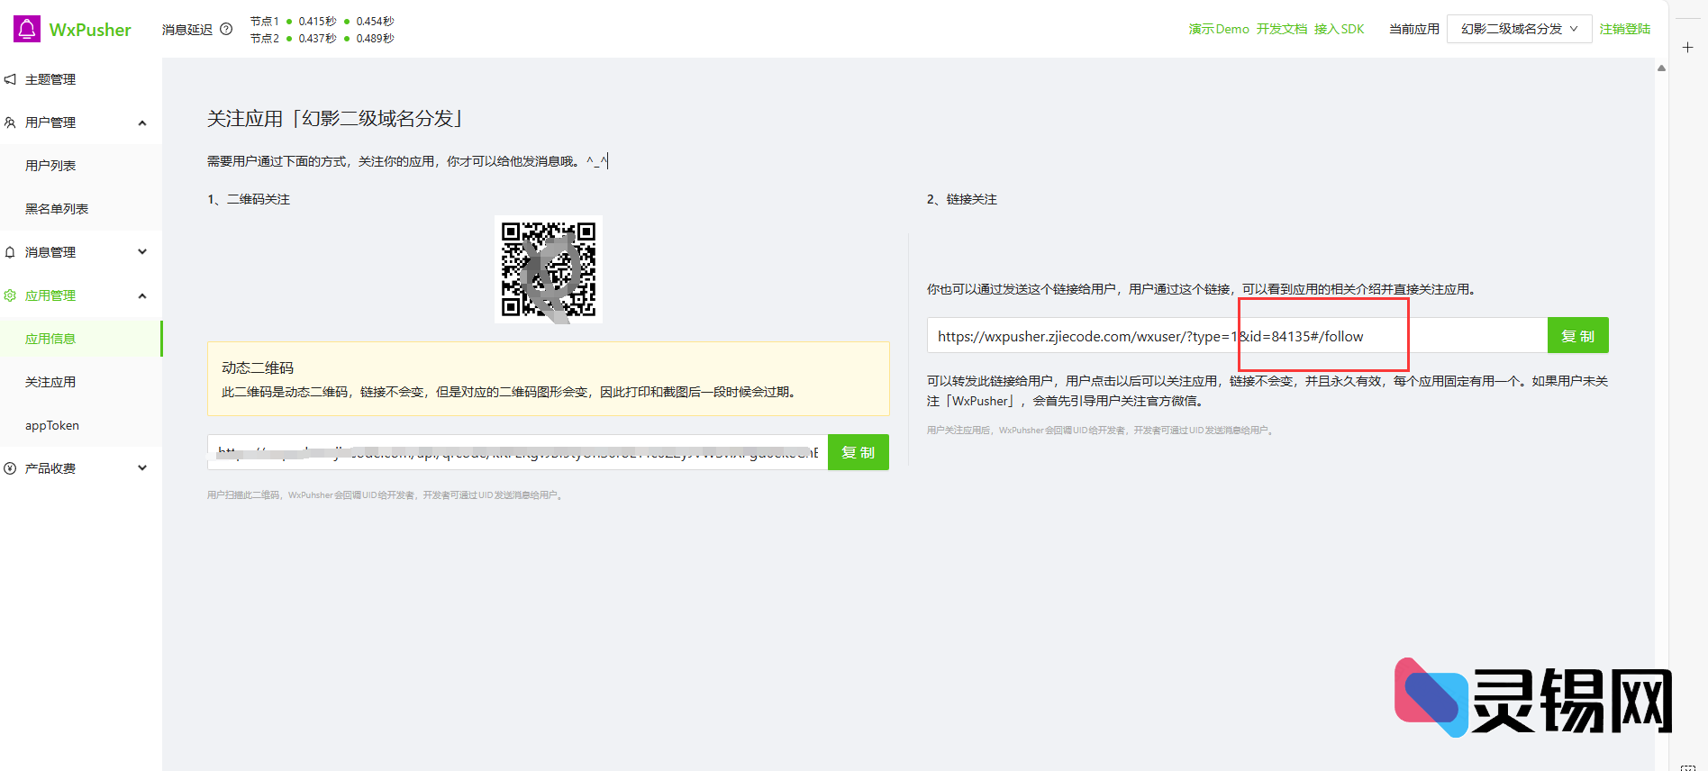The height and width of the screenshot is (771, 1708).
Task: Click the follow QR code image
Action: point(549,269)
